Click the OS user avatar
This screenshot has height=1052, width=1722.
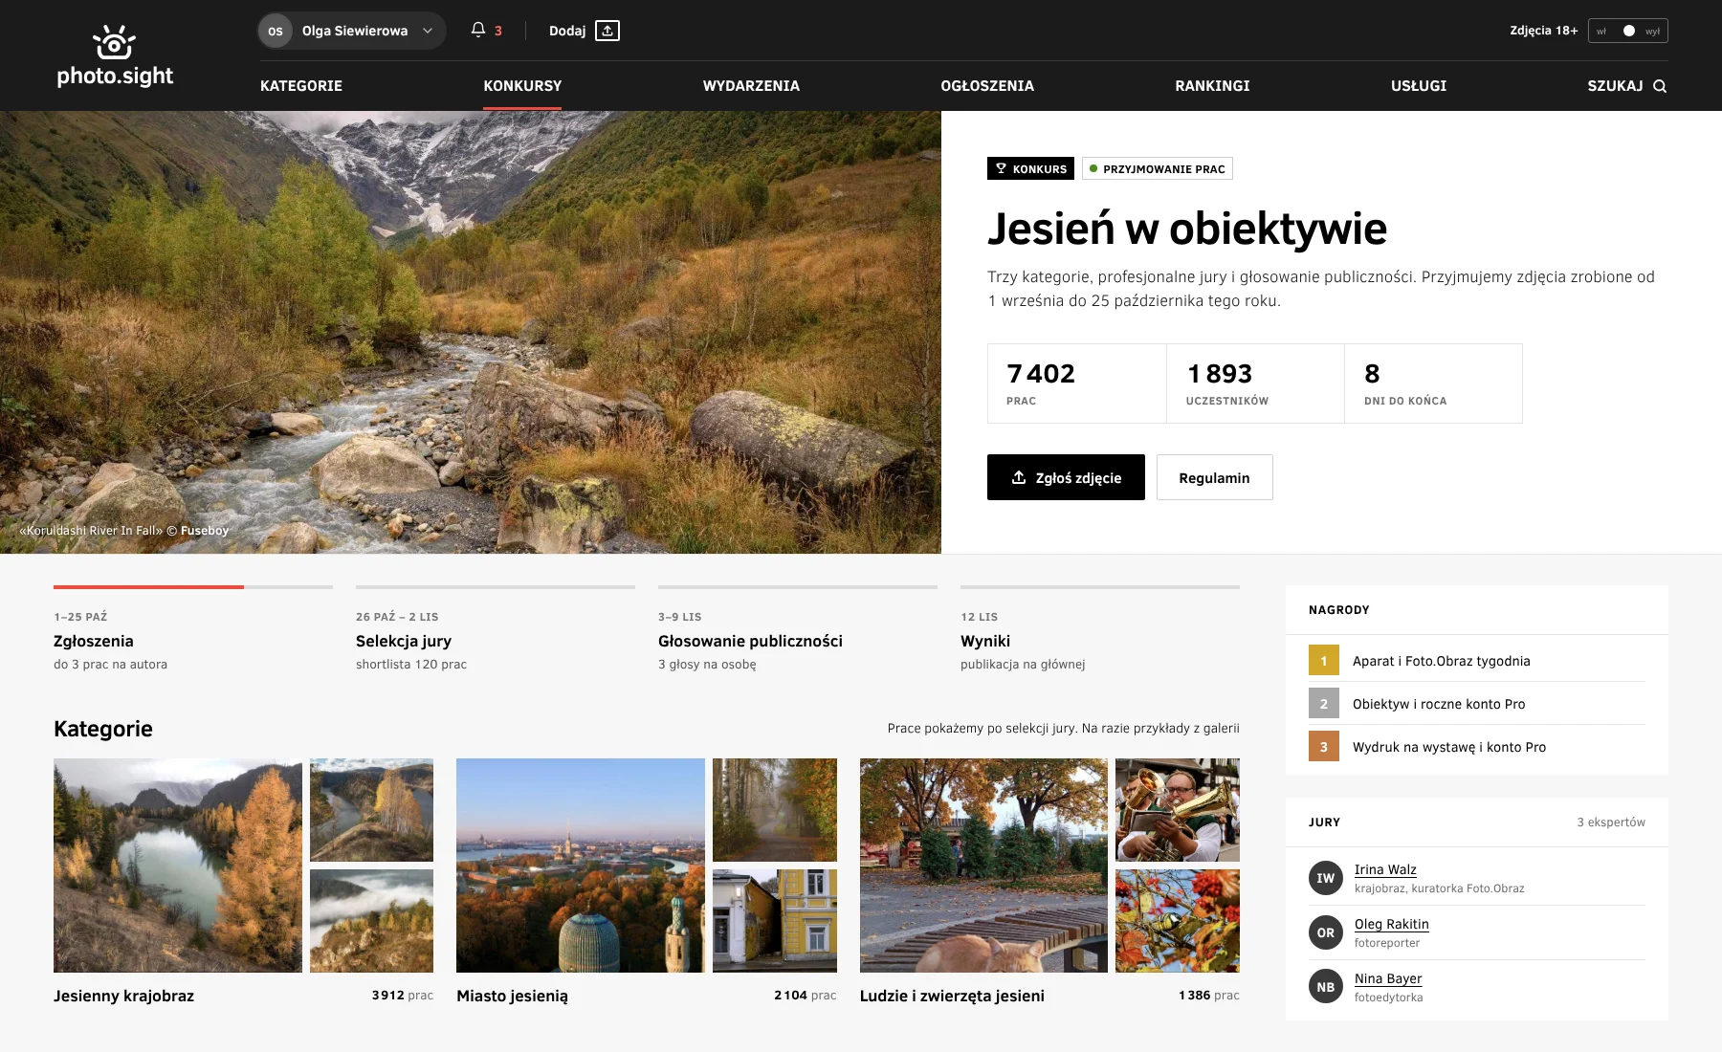(276, 31)
